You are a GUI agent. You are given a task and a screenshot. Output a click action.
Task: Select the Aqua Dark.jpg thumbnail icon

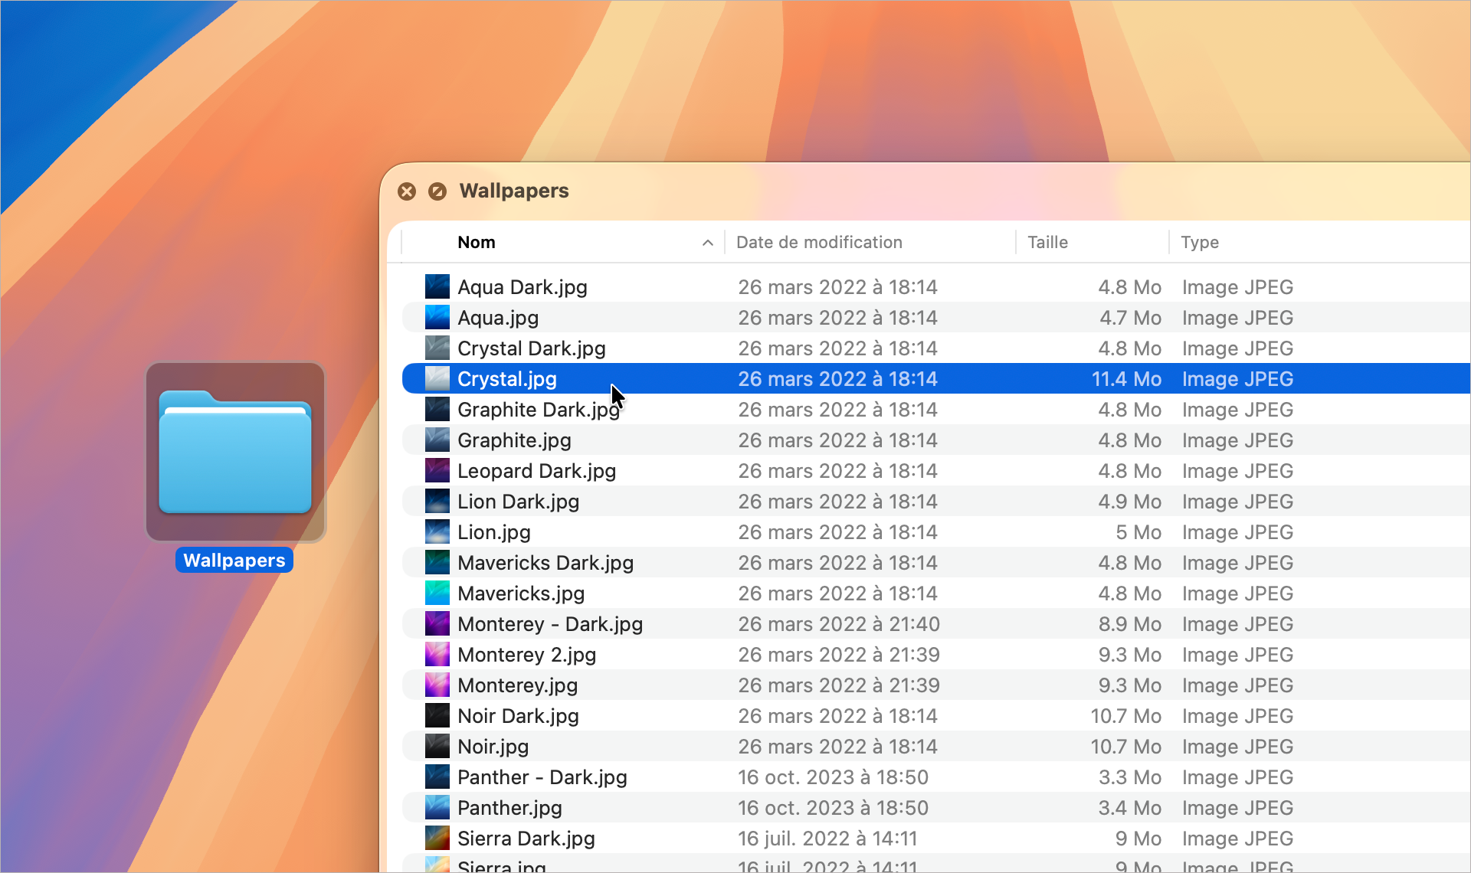437,287
